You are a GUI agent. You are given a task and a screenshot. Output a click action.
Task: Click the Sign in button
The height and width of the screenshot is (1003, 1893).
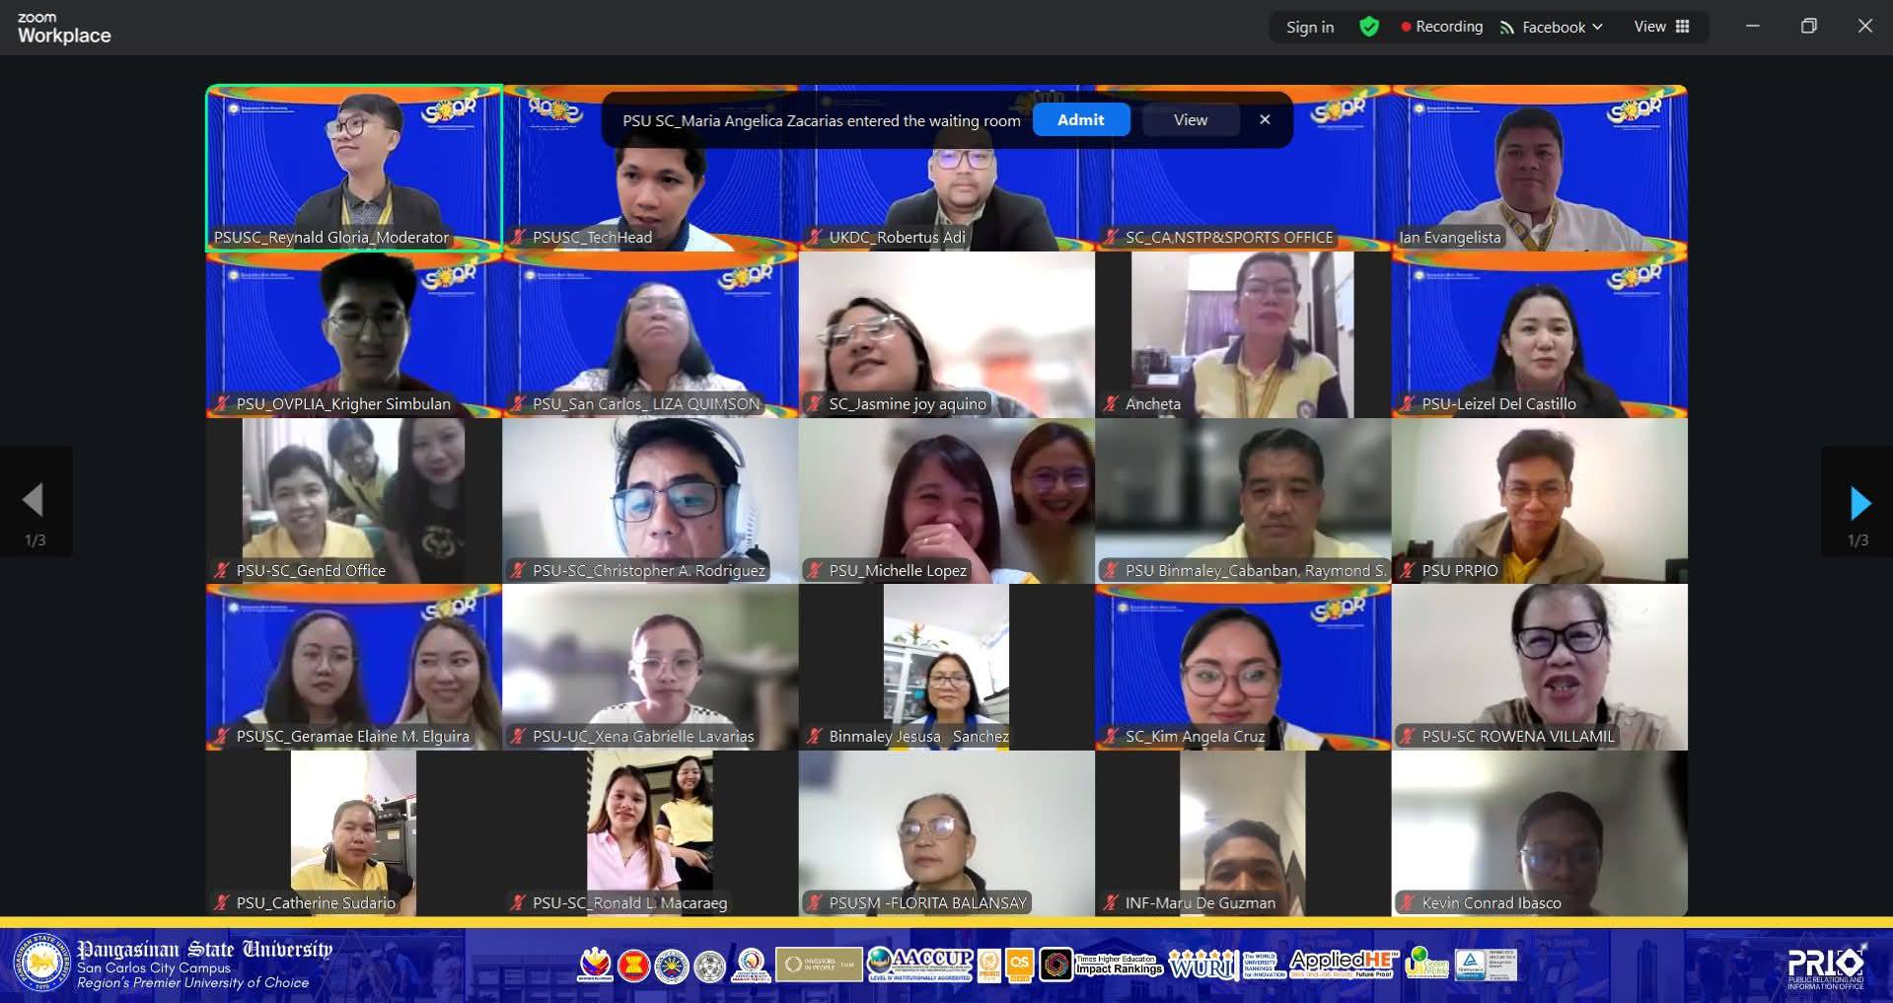click(x=1309, y=27)
